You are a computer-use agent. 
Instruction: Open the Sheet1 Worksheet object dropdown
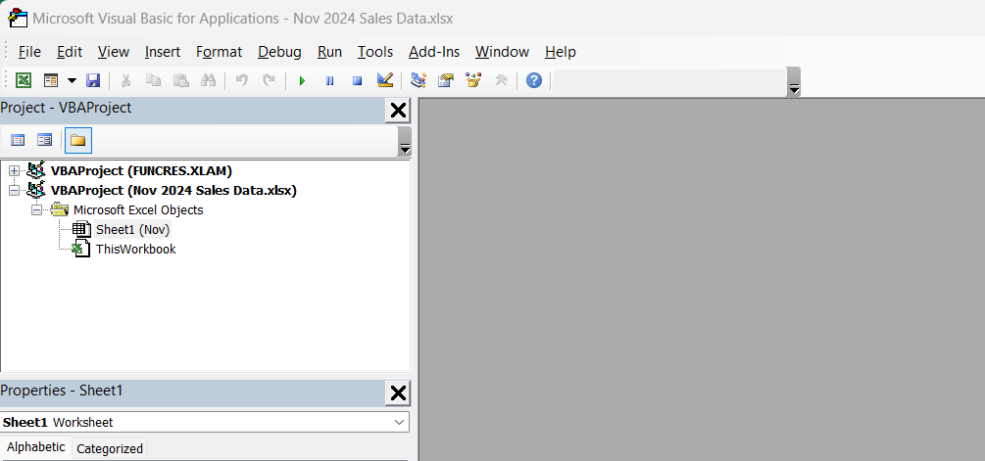point(400,422)
